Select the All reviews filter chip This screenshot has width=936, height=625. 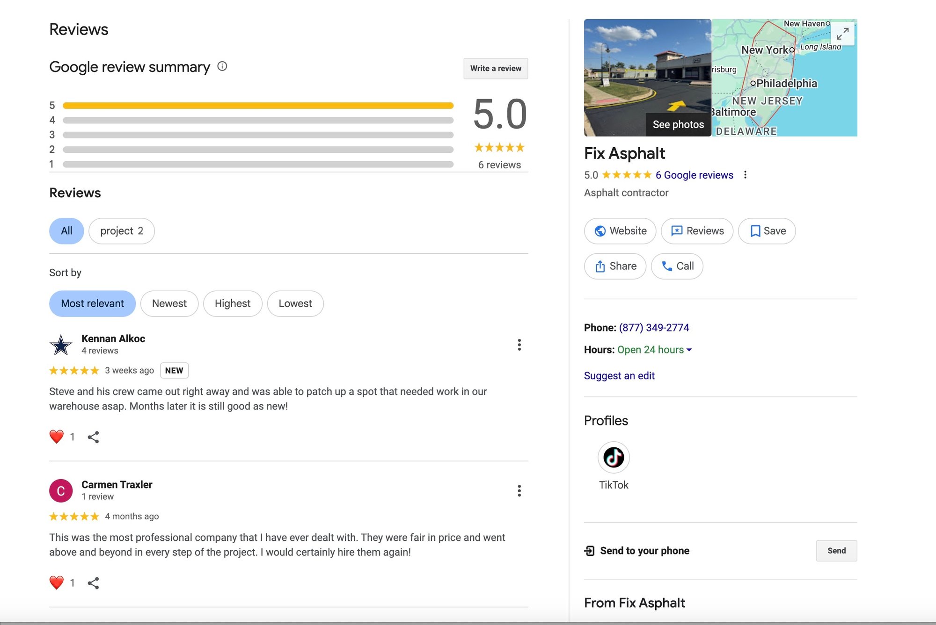[66, 231]
